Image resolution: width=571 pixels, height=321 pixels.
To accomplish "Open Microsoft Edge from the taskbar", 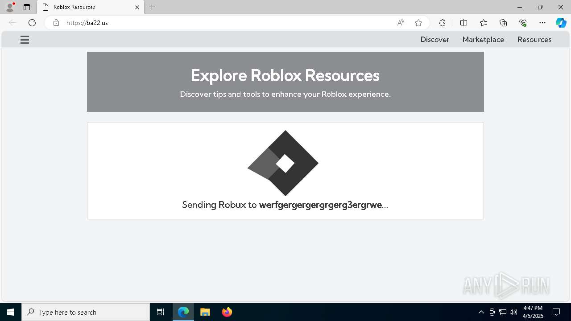I will pyautogui.click(x=183, y=312).
